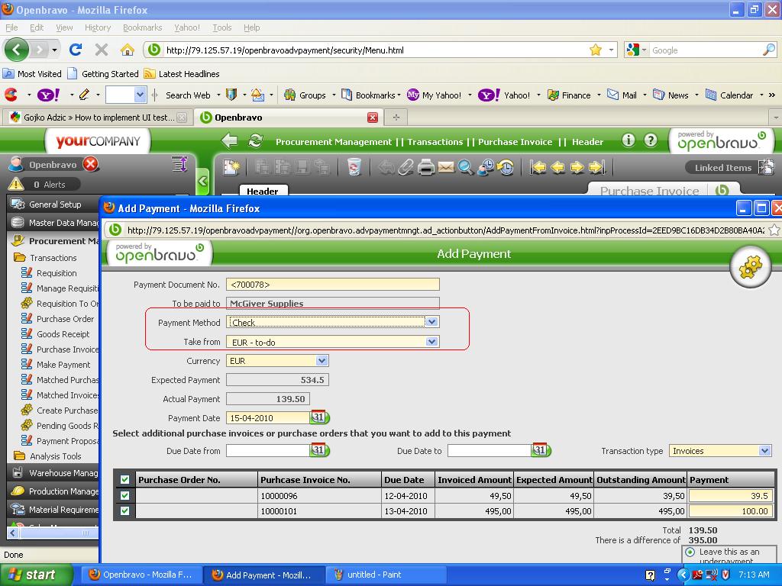The height and width of the screenshot is (586, 782).
Task: Click the Bookmark star in address bar
Action: click(596, 50)
